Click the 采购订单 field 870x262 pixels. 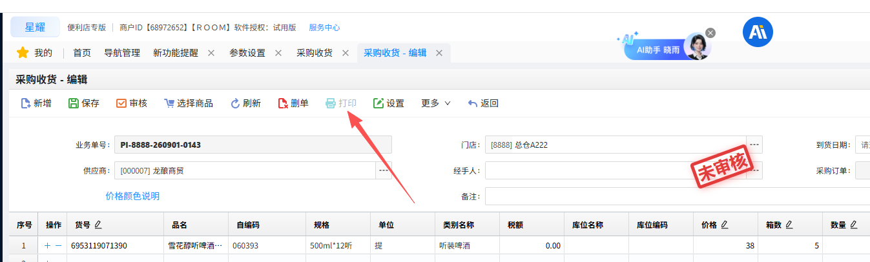click(862, 170)
